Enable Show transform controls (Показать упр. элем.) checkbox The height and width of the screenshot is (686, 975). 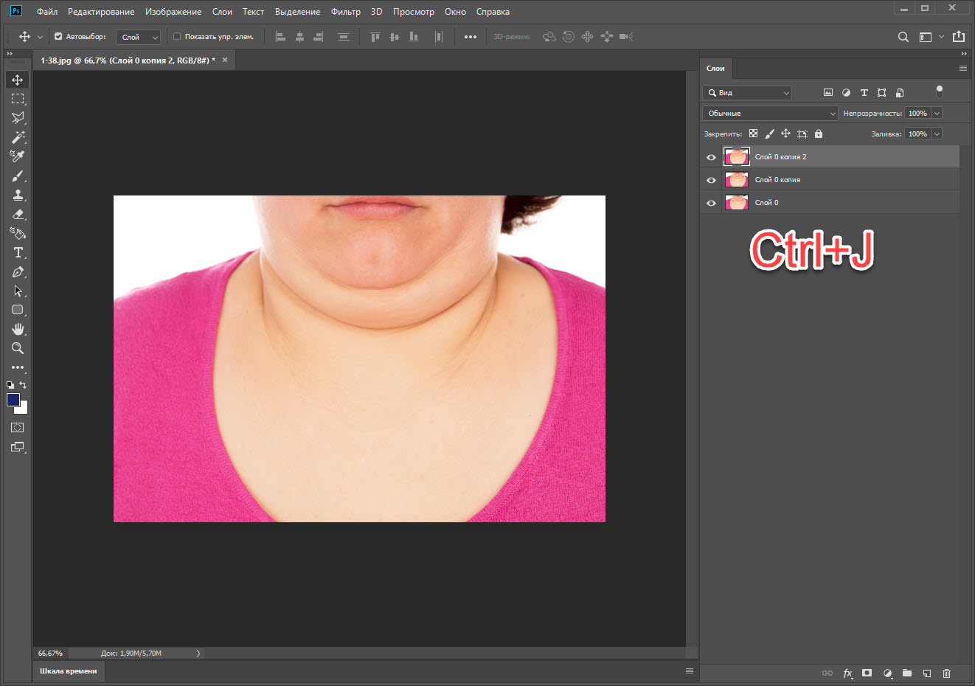[177, 36]
